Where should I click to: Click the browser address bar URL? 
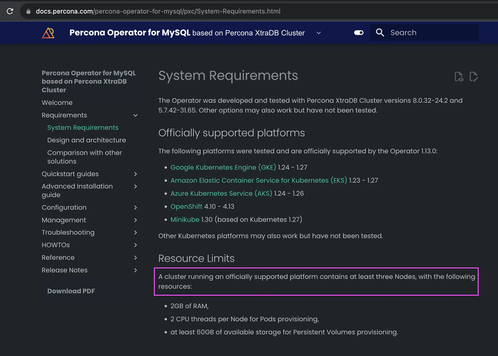[158, 11]
